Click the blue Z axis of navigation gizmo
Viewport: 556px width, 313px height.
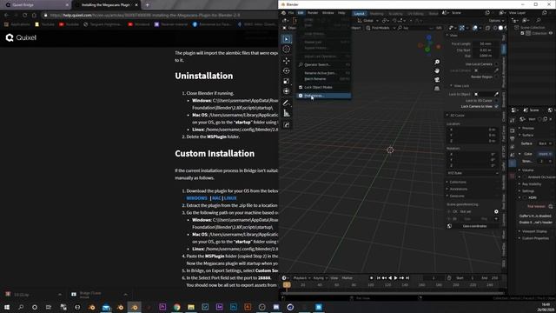[429, 37]
